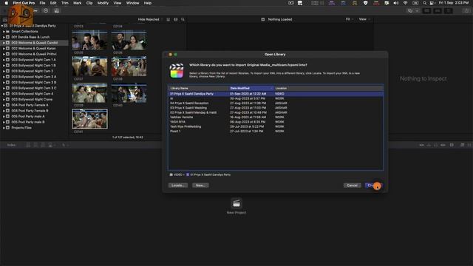Select 005 Pool Party male B event

[28, 122]
